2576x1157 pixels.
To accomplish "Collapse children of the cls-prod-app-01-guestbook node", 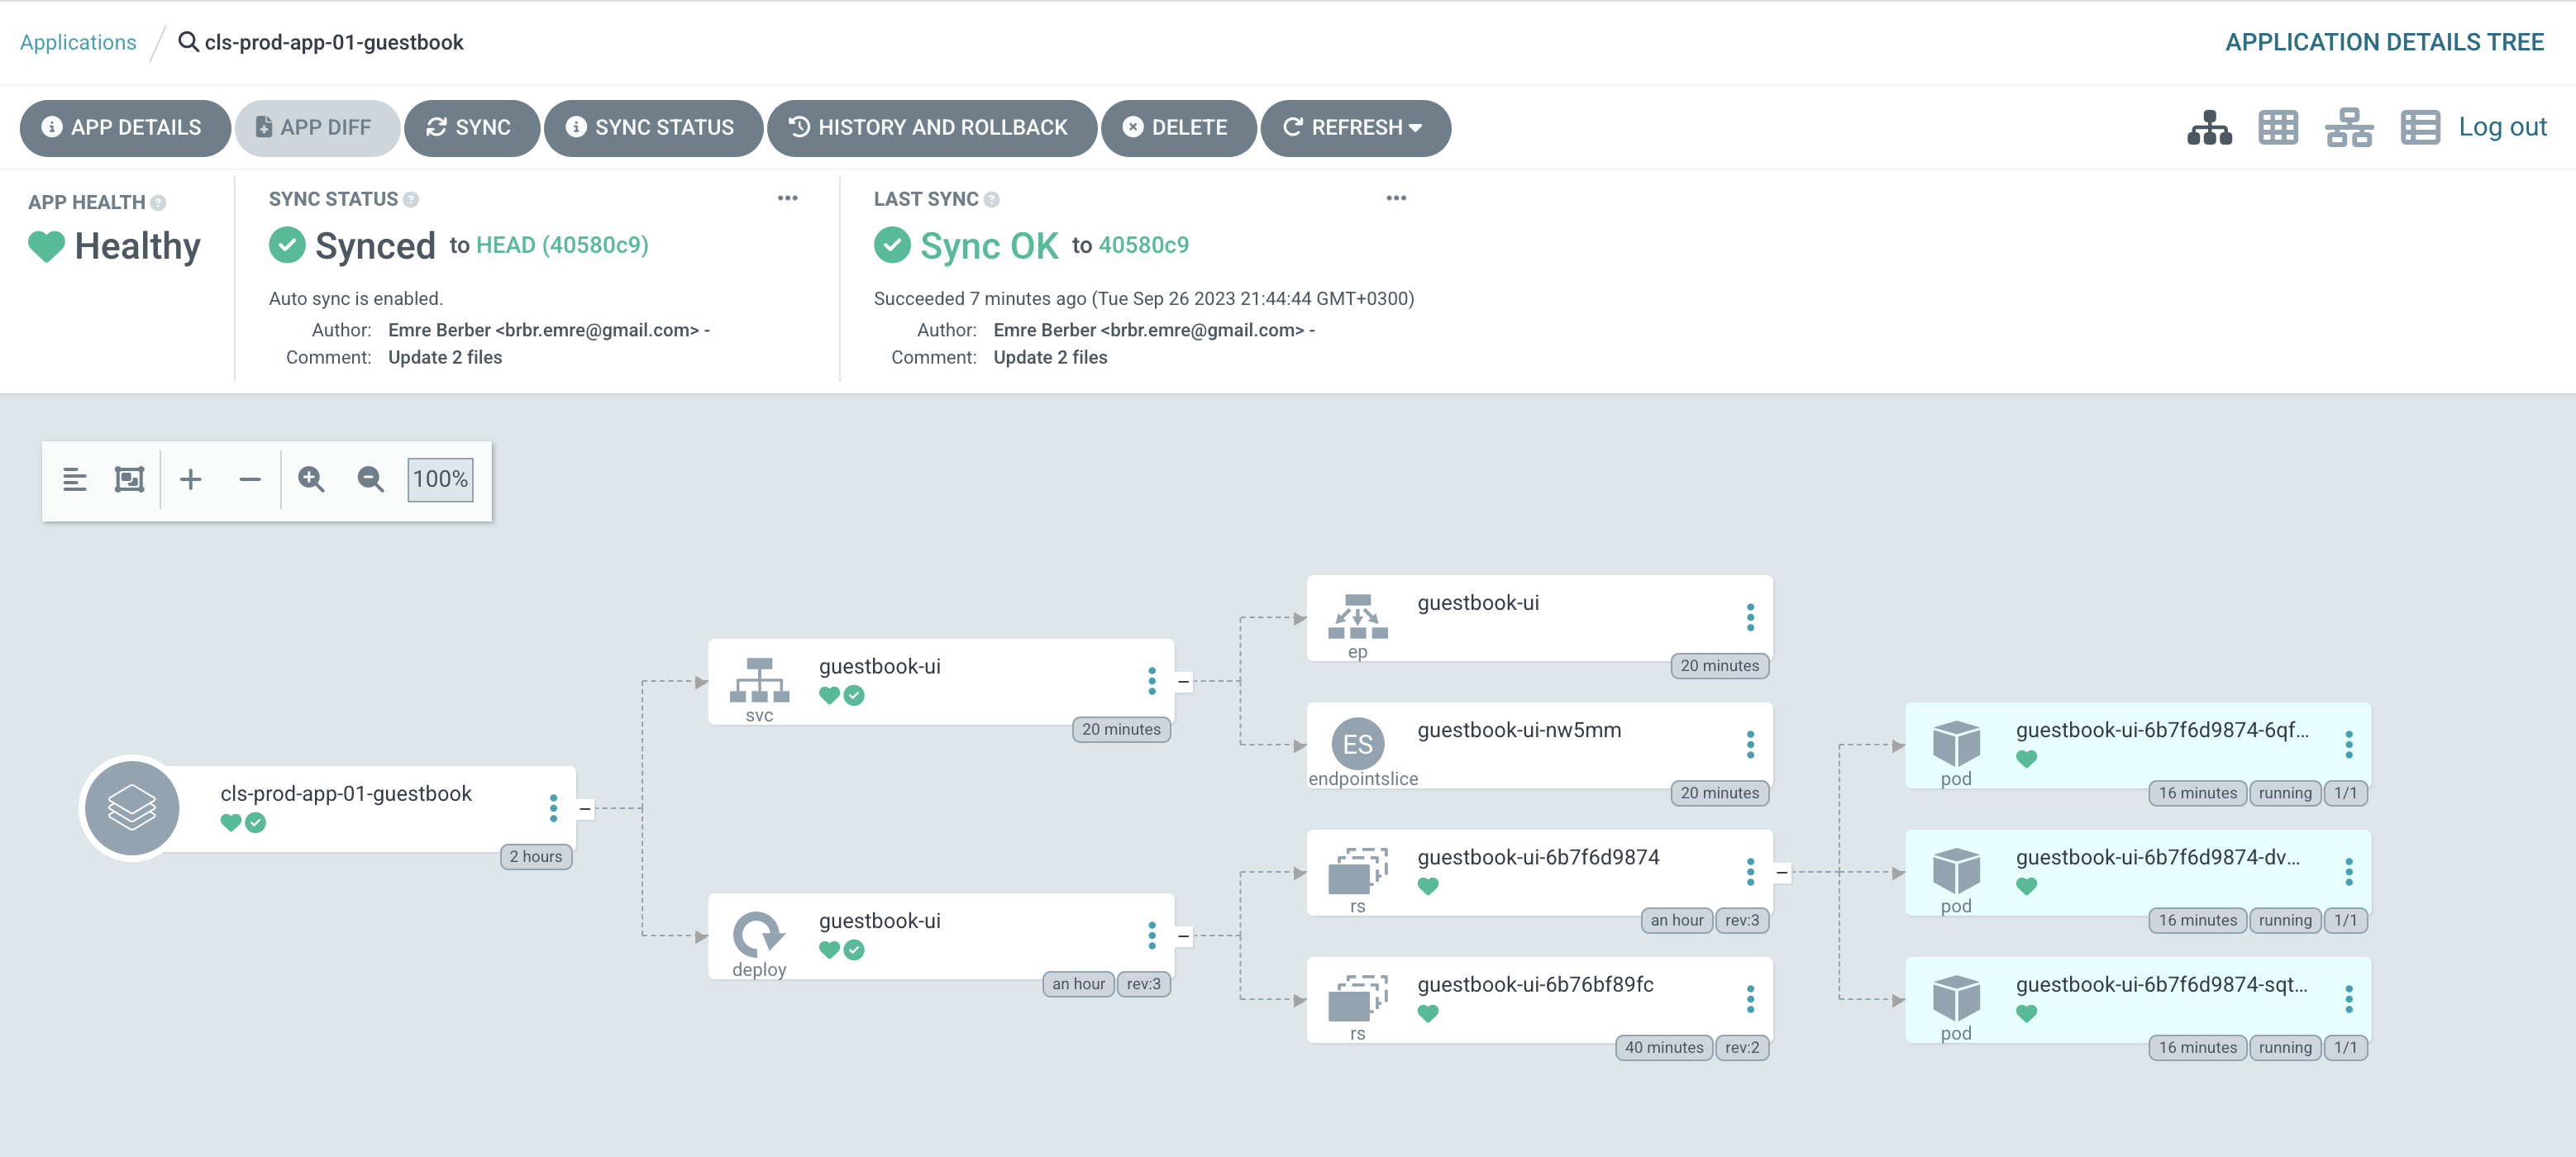I will (585, 808).
